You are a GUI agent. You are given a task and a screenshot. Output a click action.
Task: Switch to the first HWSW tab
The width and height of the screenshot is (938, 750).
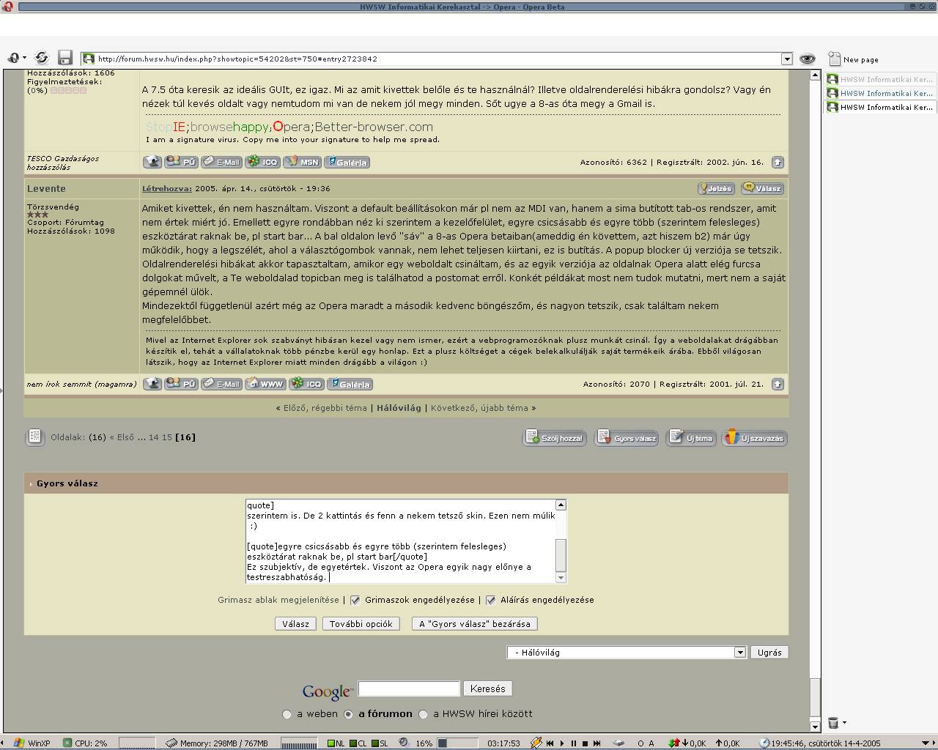879,79
